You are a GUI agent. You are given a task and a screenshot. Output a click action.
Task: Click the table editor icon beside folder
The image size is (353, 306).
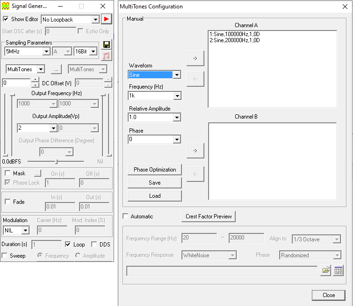(x=339, y=271)
